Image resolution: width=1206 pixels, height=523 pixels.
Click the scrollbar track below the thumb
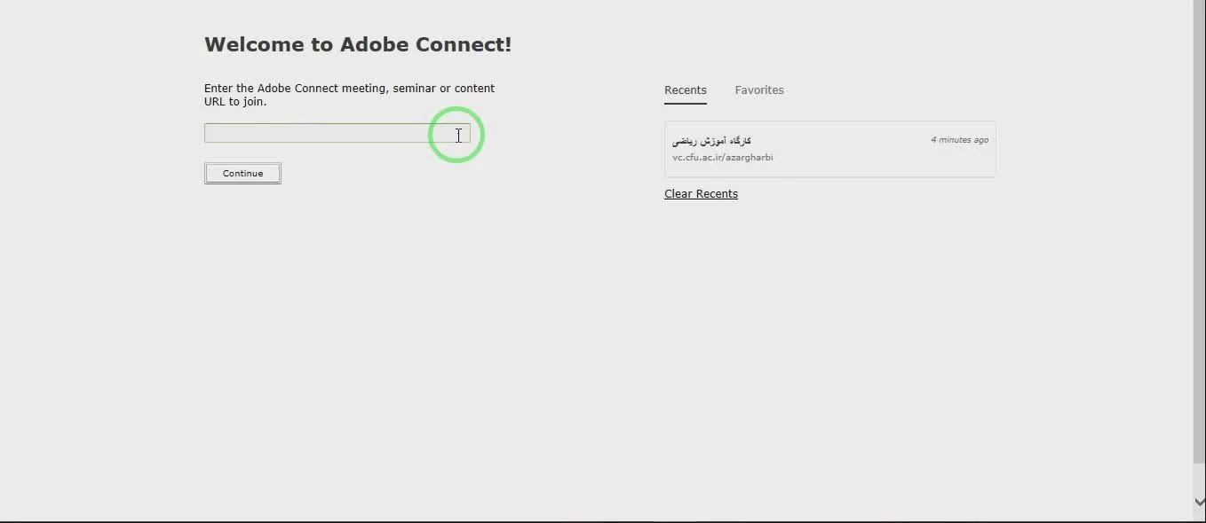[1199, 477]
